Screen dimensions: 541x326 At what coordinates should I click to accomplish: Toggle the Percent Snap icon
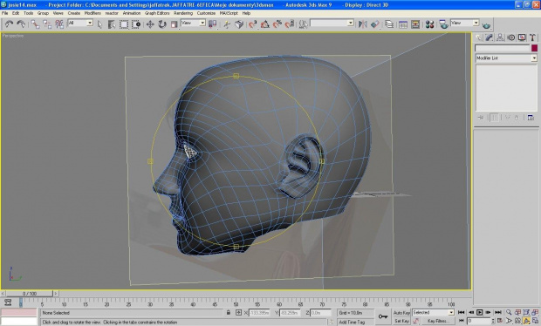coord(277,24)
